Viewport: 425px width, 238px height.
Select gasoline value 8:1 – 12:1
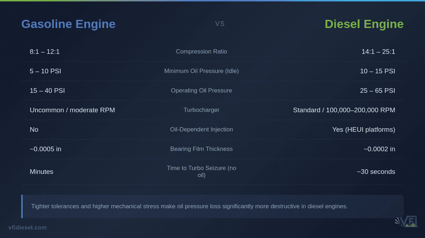[45, 51]
